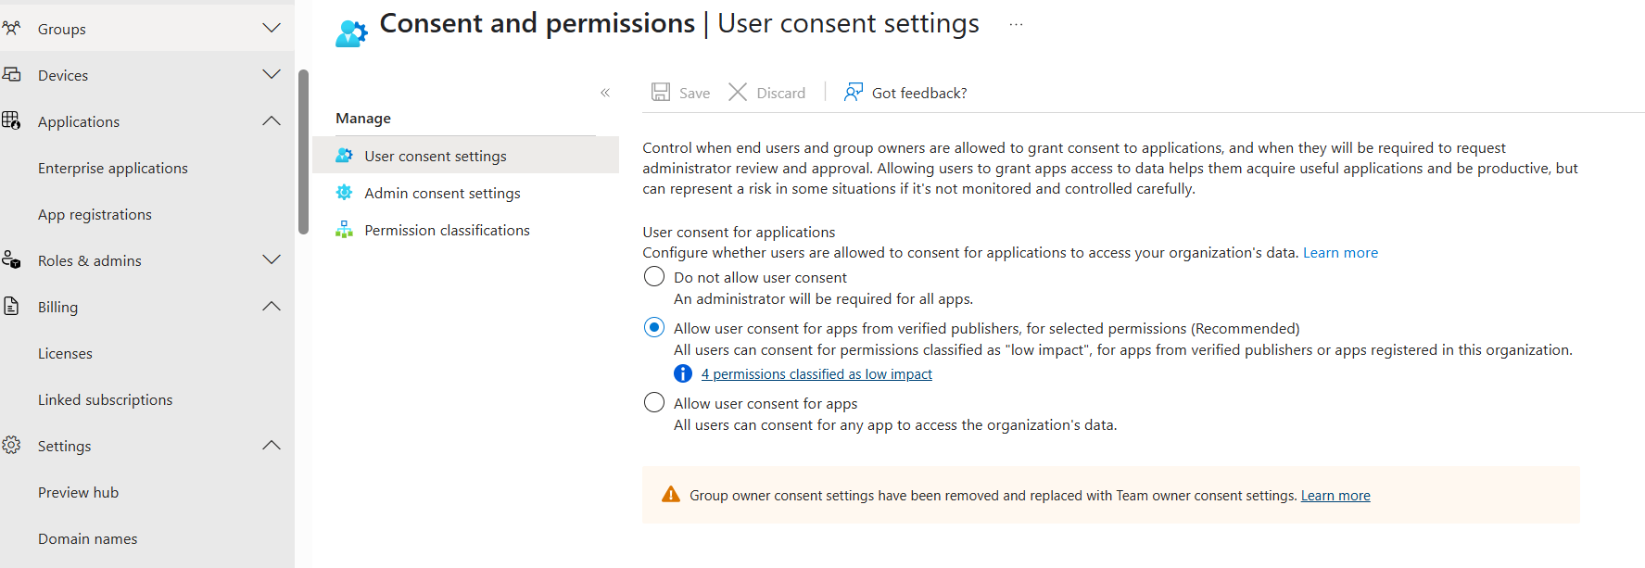
Task: Open Enterprise applications in sidebar
Action: [113, 168]
